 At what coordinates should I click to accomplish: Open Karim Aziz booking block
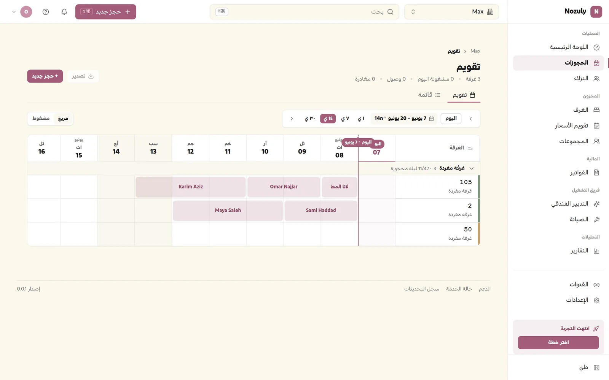191,187
